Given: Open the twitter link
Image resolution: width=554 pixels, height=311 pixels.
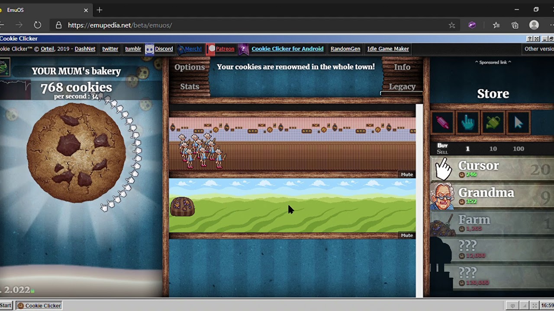Looking at the screenshot, I should pos(110,49).
